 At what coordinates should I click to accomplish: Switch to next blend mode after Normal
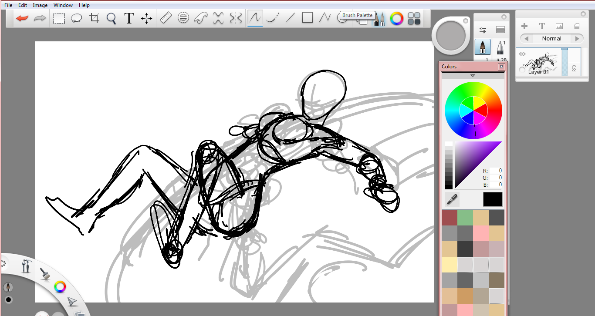[578, 39]
